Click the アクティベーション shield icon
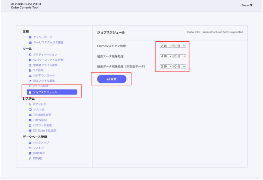263x180 pixels. pyautogui.click(x=30, y=55)
